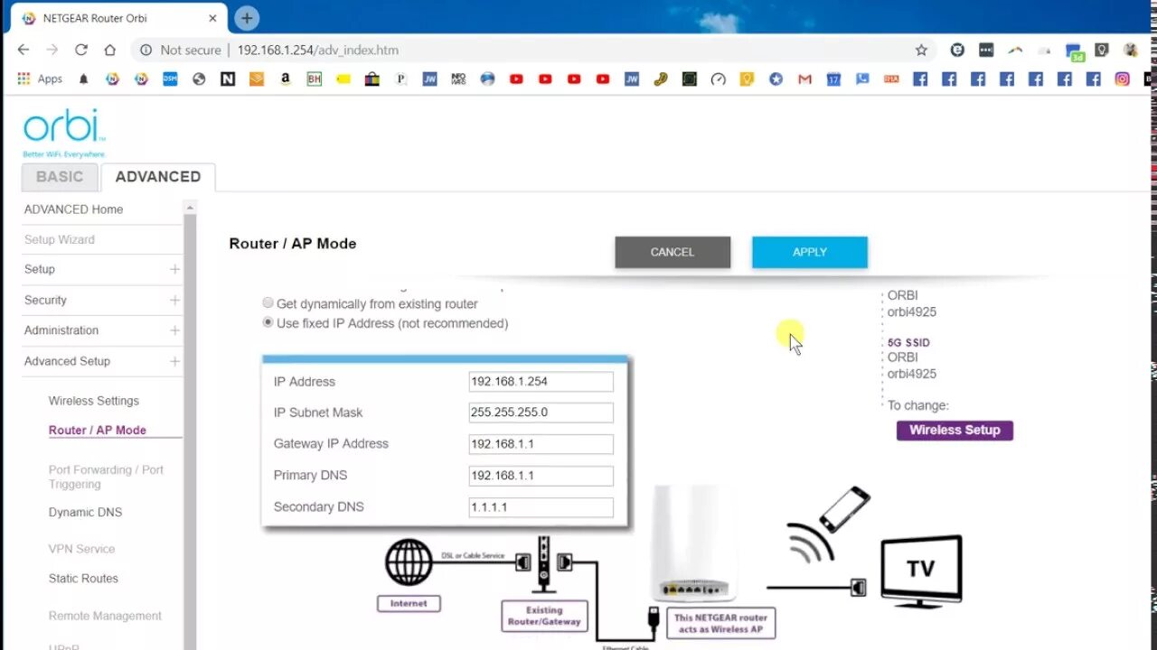Open the bell bookmark icon

point(83,79)
